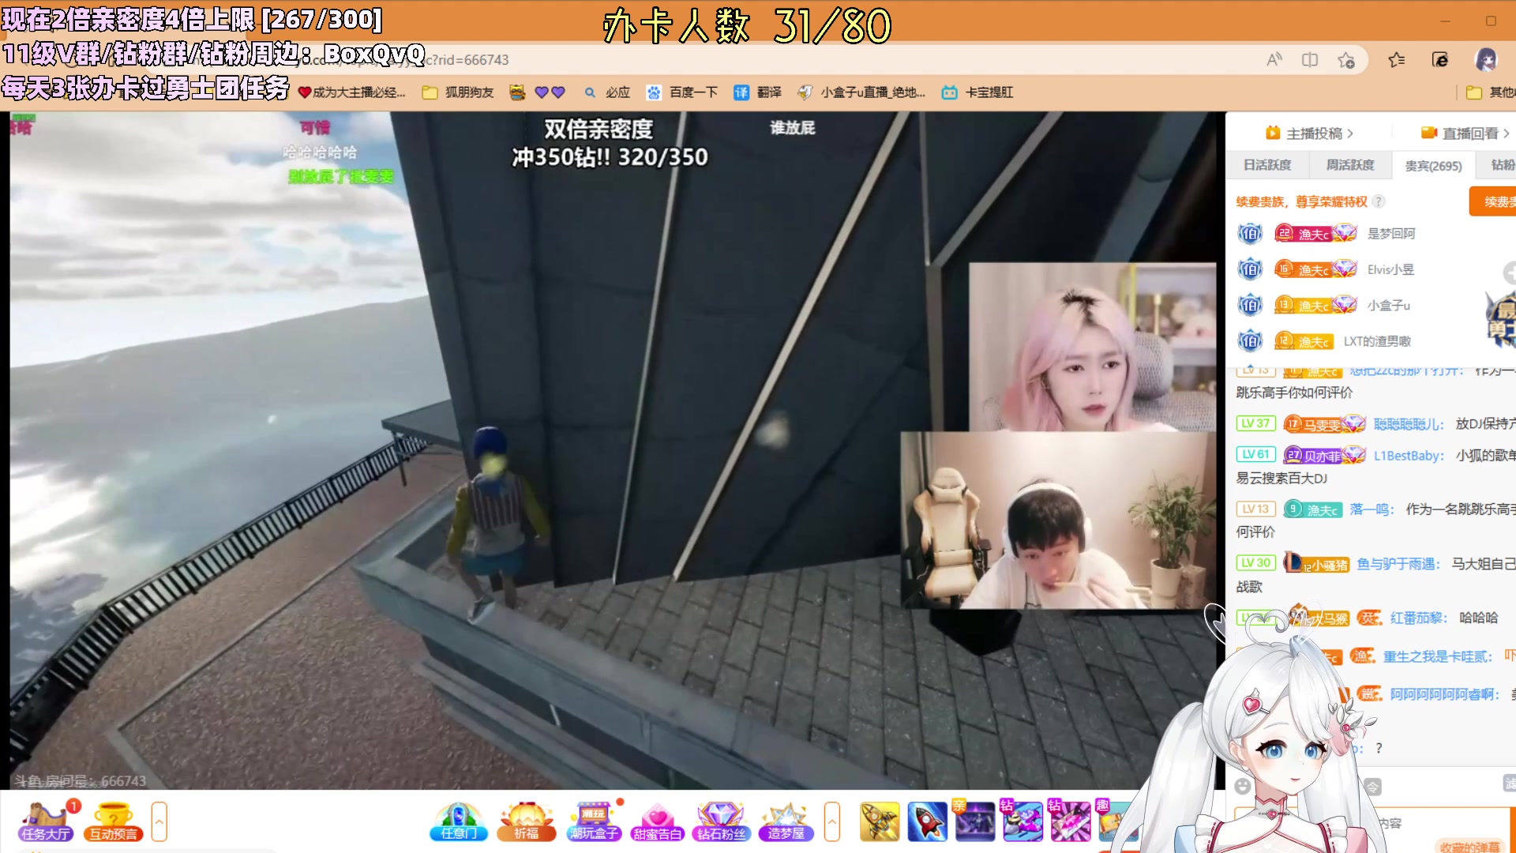Open the 钻石粉丝 diamond icon
The height and width of the screenshot is (853, 1516).
click(721, 821)
